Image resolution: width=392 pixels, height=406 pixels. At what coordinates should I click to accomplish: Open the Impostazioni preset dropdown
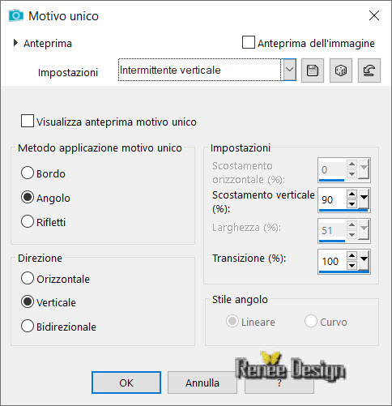pyautogui.click(x=289, y=70)
